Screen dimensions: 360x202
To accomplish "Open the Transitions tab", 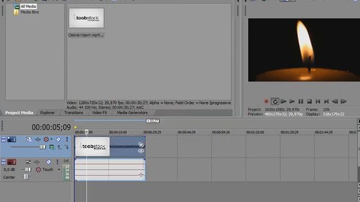I will coord(74,113).
